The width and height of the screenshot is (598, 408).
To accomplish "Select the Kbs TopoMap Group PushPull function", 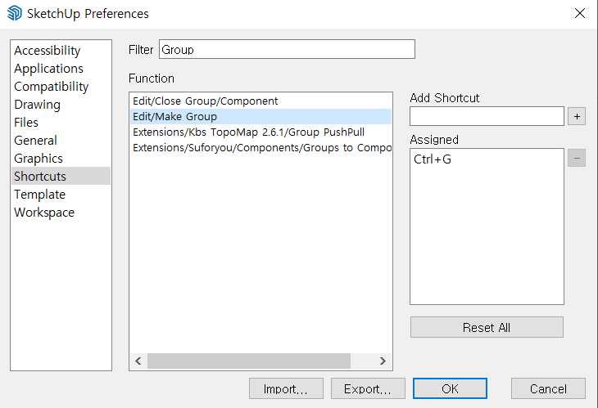I will coord(260,132).
